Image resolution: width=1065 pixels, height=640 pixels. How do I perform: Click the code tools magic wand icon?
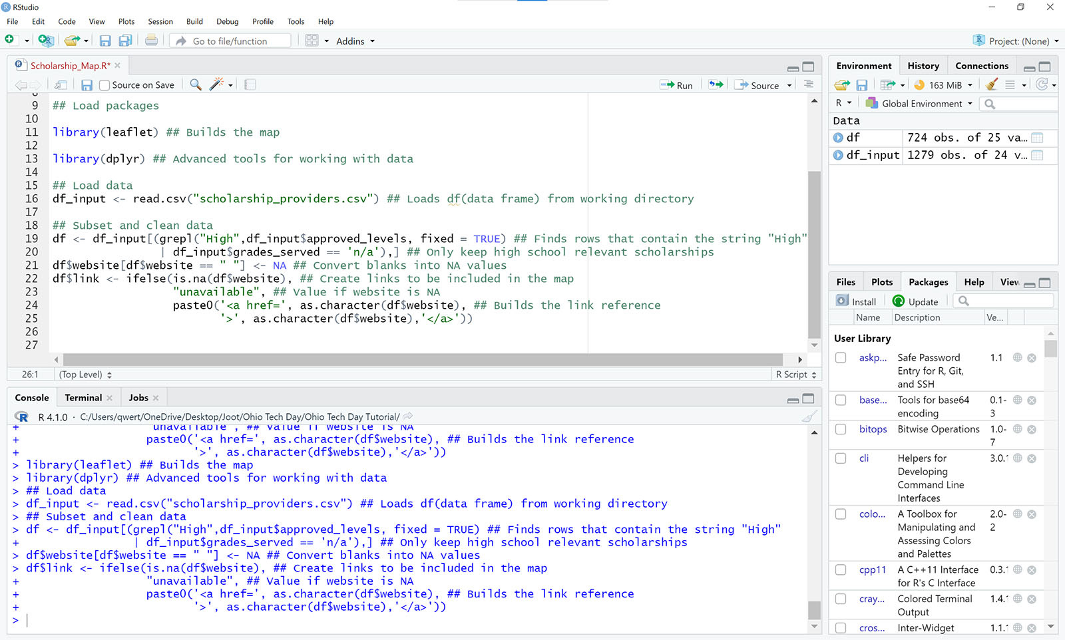coord(216,84)
